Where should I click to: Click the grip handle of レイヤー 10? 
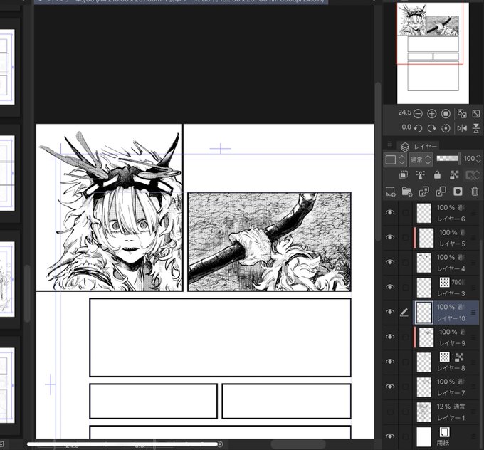click(x=473, y=313)
